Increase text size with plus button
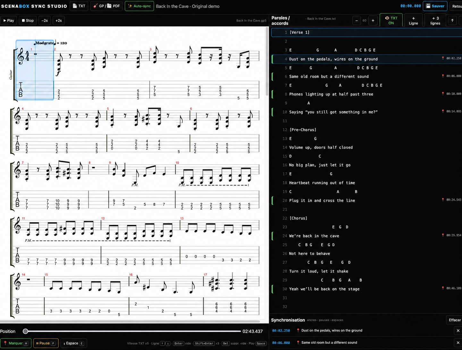This screenshot has width=462, height=350. coord(373,21)
